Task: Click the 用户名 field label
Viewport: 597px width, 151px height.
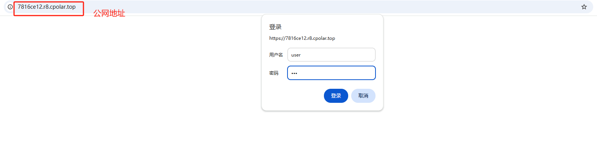Action: [276, 55]
